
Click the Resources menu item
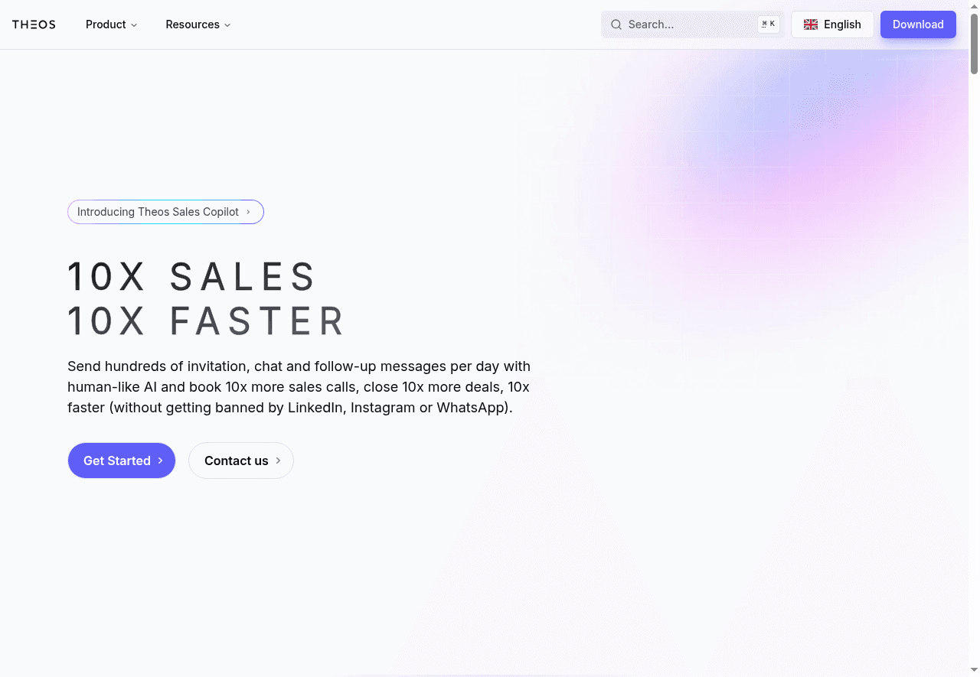pyautogui.click(x=192, y=24)
